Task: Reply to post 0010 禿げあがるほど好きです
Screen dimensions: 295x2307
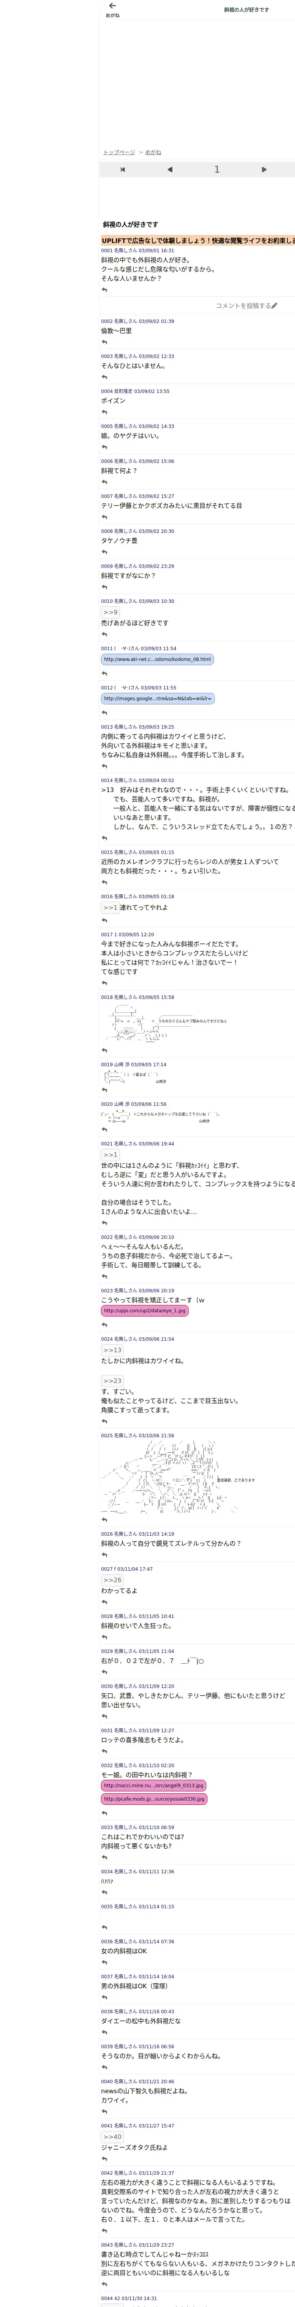Action: (x=104, y=634)
